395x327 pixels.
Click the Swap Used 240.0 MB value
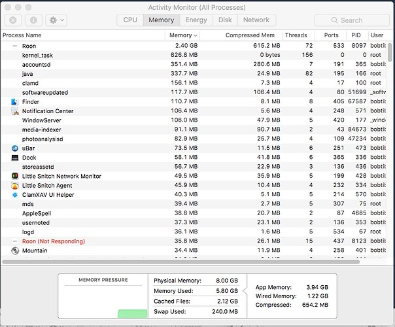click(225, 312)
